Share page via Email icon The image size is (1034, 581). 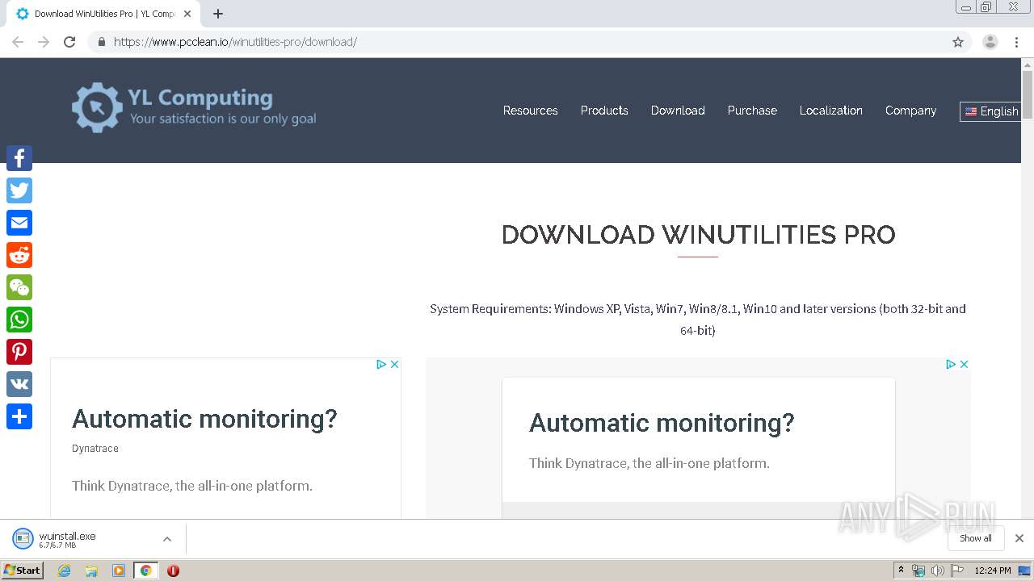click(x=19, y=223)
